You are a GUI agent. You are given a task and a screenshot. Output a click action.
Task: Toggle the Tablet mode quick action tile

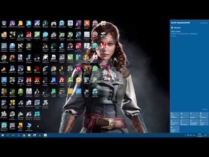click(175, 115)
